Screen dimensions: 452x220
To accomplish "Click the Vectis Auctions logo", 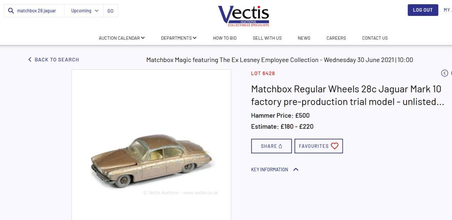I will pyautogui.click(x=243, y=16).
